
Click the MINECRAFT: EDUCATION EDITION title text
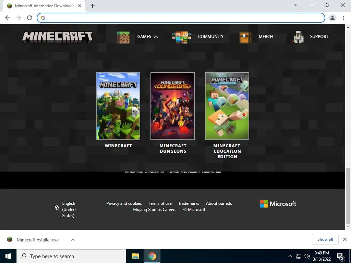(228, 151)
